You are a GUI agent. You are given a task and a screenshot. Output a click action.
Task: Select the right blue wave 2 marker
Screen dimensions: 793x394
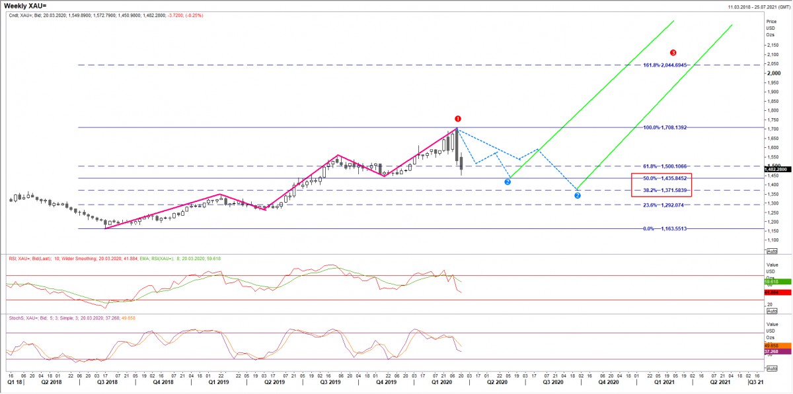click(578, 196)
